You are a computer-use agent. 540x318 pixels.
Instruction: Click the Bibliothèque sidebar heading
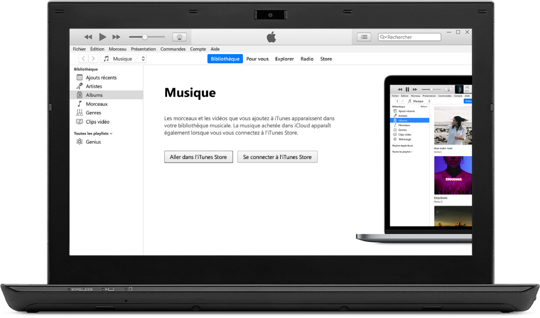[x=86, y=69]
